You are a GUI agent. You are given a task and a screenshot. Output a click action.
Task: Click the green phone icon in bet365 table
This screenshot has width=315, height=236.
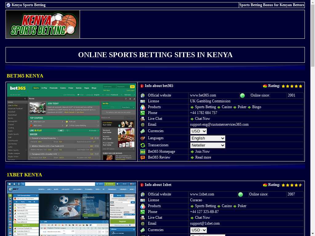[142, 113]
